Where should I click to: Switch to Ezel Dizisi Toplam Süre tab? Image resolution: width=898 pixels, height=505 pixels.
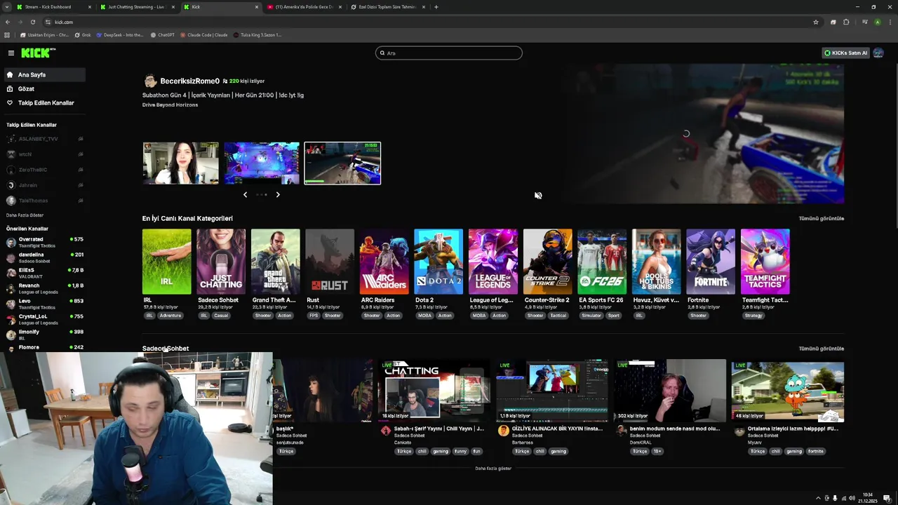[x=387, y=7]
